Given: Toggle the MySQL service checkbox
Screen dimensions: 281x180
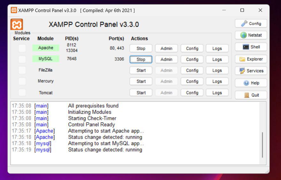Looking at the screenshot, I should [22, 59].
